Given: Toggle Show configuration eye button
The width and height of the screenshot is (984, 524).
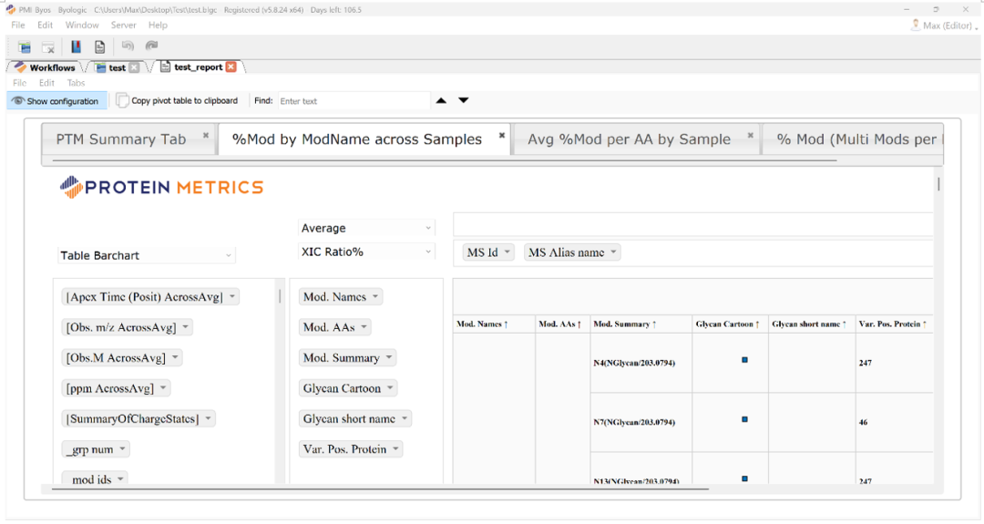Looking at the screenshot, I should pos(56,101).
